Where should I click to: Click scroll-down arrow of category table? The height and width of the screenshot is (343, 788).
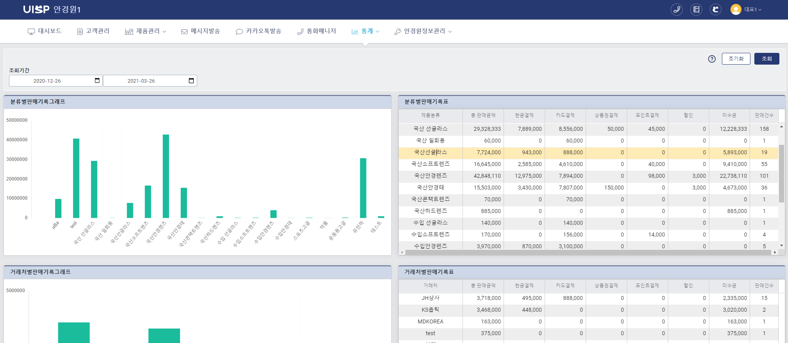781,246
